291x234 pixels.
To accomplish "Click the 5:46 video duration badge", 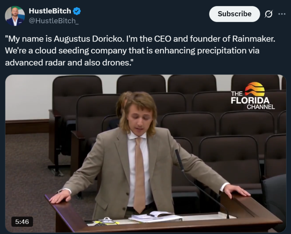I will (22, 222).
